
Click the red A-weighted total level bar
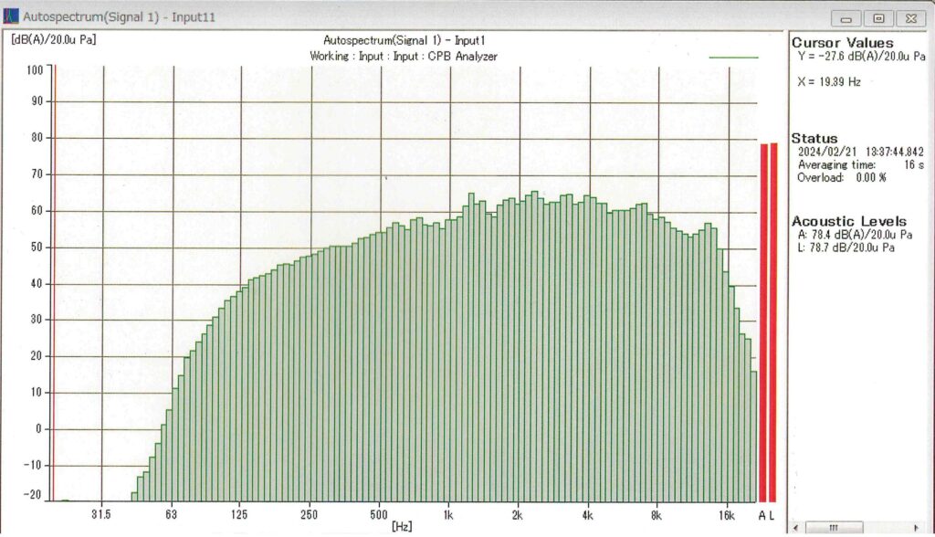(x=763, y=322)
